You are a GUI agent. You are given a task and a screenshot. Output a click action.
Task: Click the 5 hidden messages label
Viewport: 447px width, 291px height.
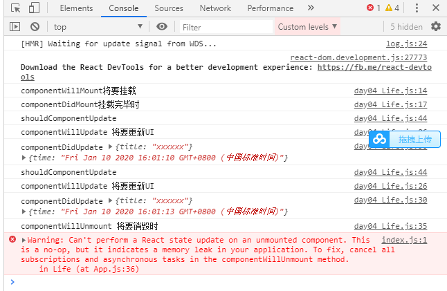(x=406, y=27)
